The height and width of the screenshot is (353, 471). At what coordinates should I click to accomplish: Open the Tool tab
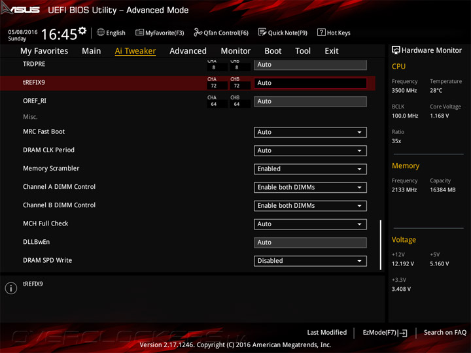(303, 51)
